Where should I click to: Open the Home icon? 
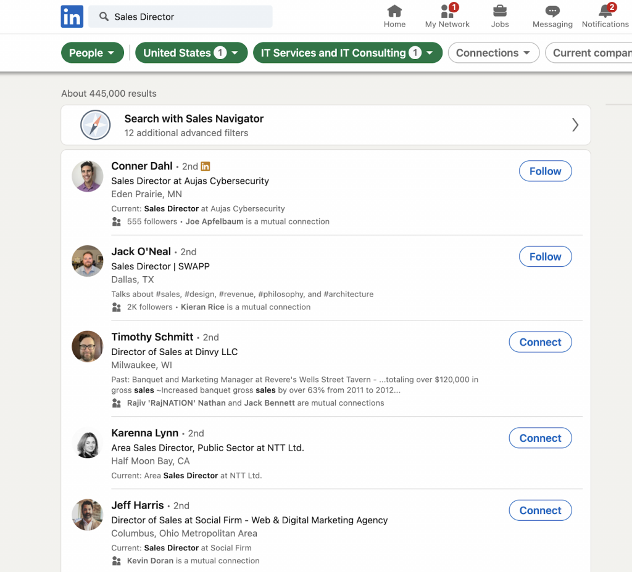click(394, 11)
